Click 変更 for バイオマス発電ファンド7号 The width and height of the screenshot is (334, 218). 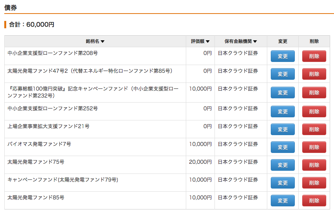click(283, 147)
